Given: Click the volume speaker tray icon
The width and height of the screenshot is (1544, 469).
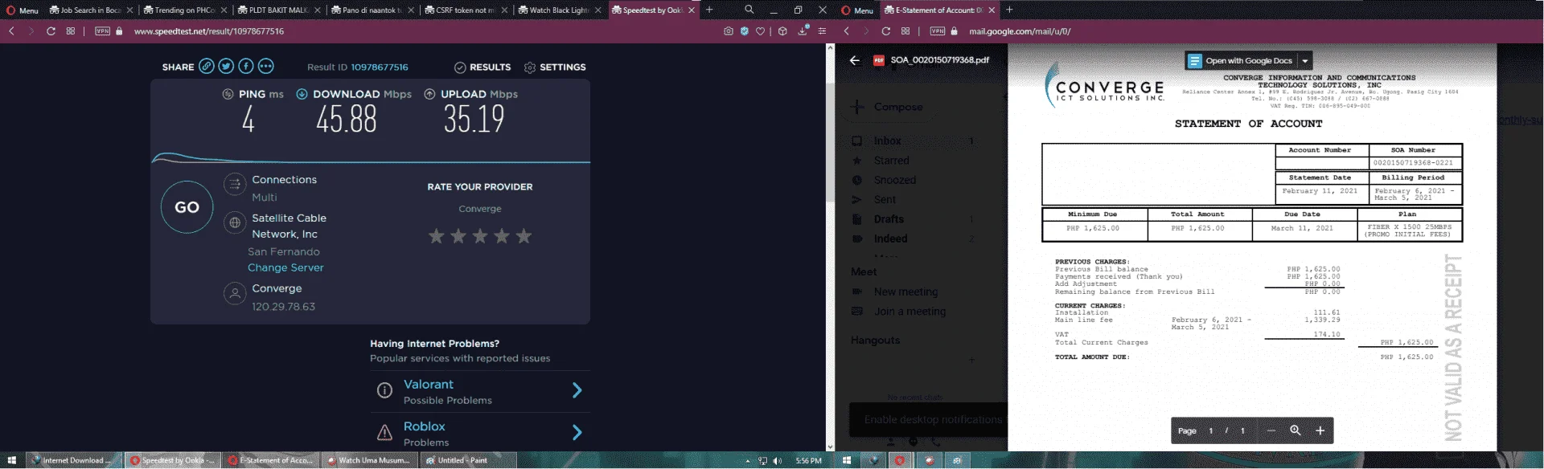Looking at the screenshot, I should pos(777,461).
